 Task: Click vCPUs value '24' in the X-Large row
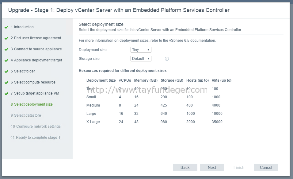pyautogui.click(x=121, y=122)
